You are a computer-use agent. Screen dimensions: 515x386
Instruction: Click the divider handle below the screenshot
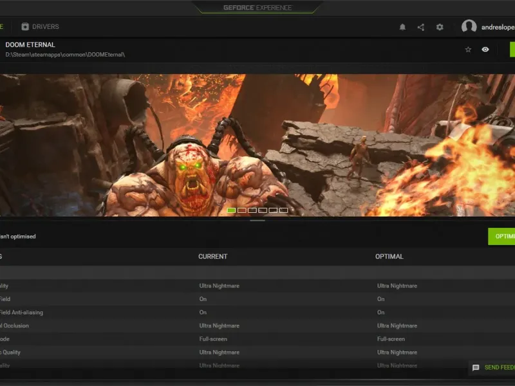(x=257, y=221)
